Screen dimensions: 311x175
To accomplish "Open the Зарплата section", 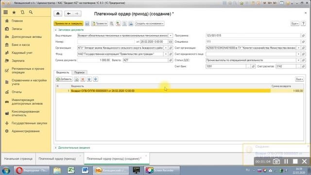I will [18, 61].
